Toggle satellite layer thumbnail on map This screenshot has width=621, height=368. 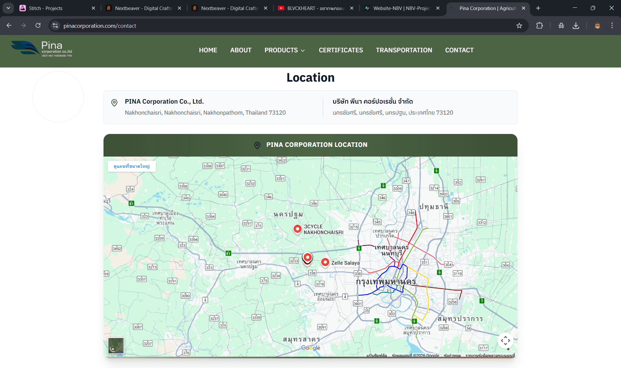[x=116, y=346]
